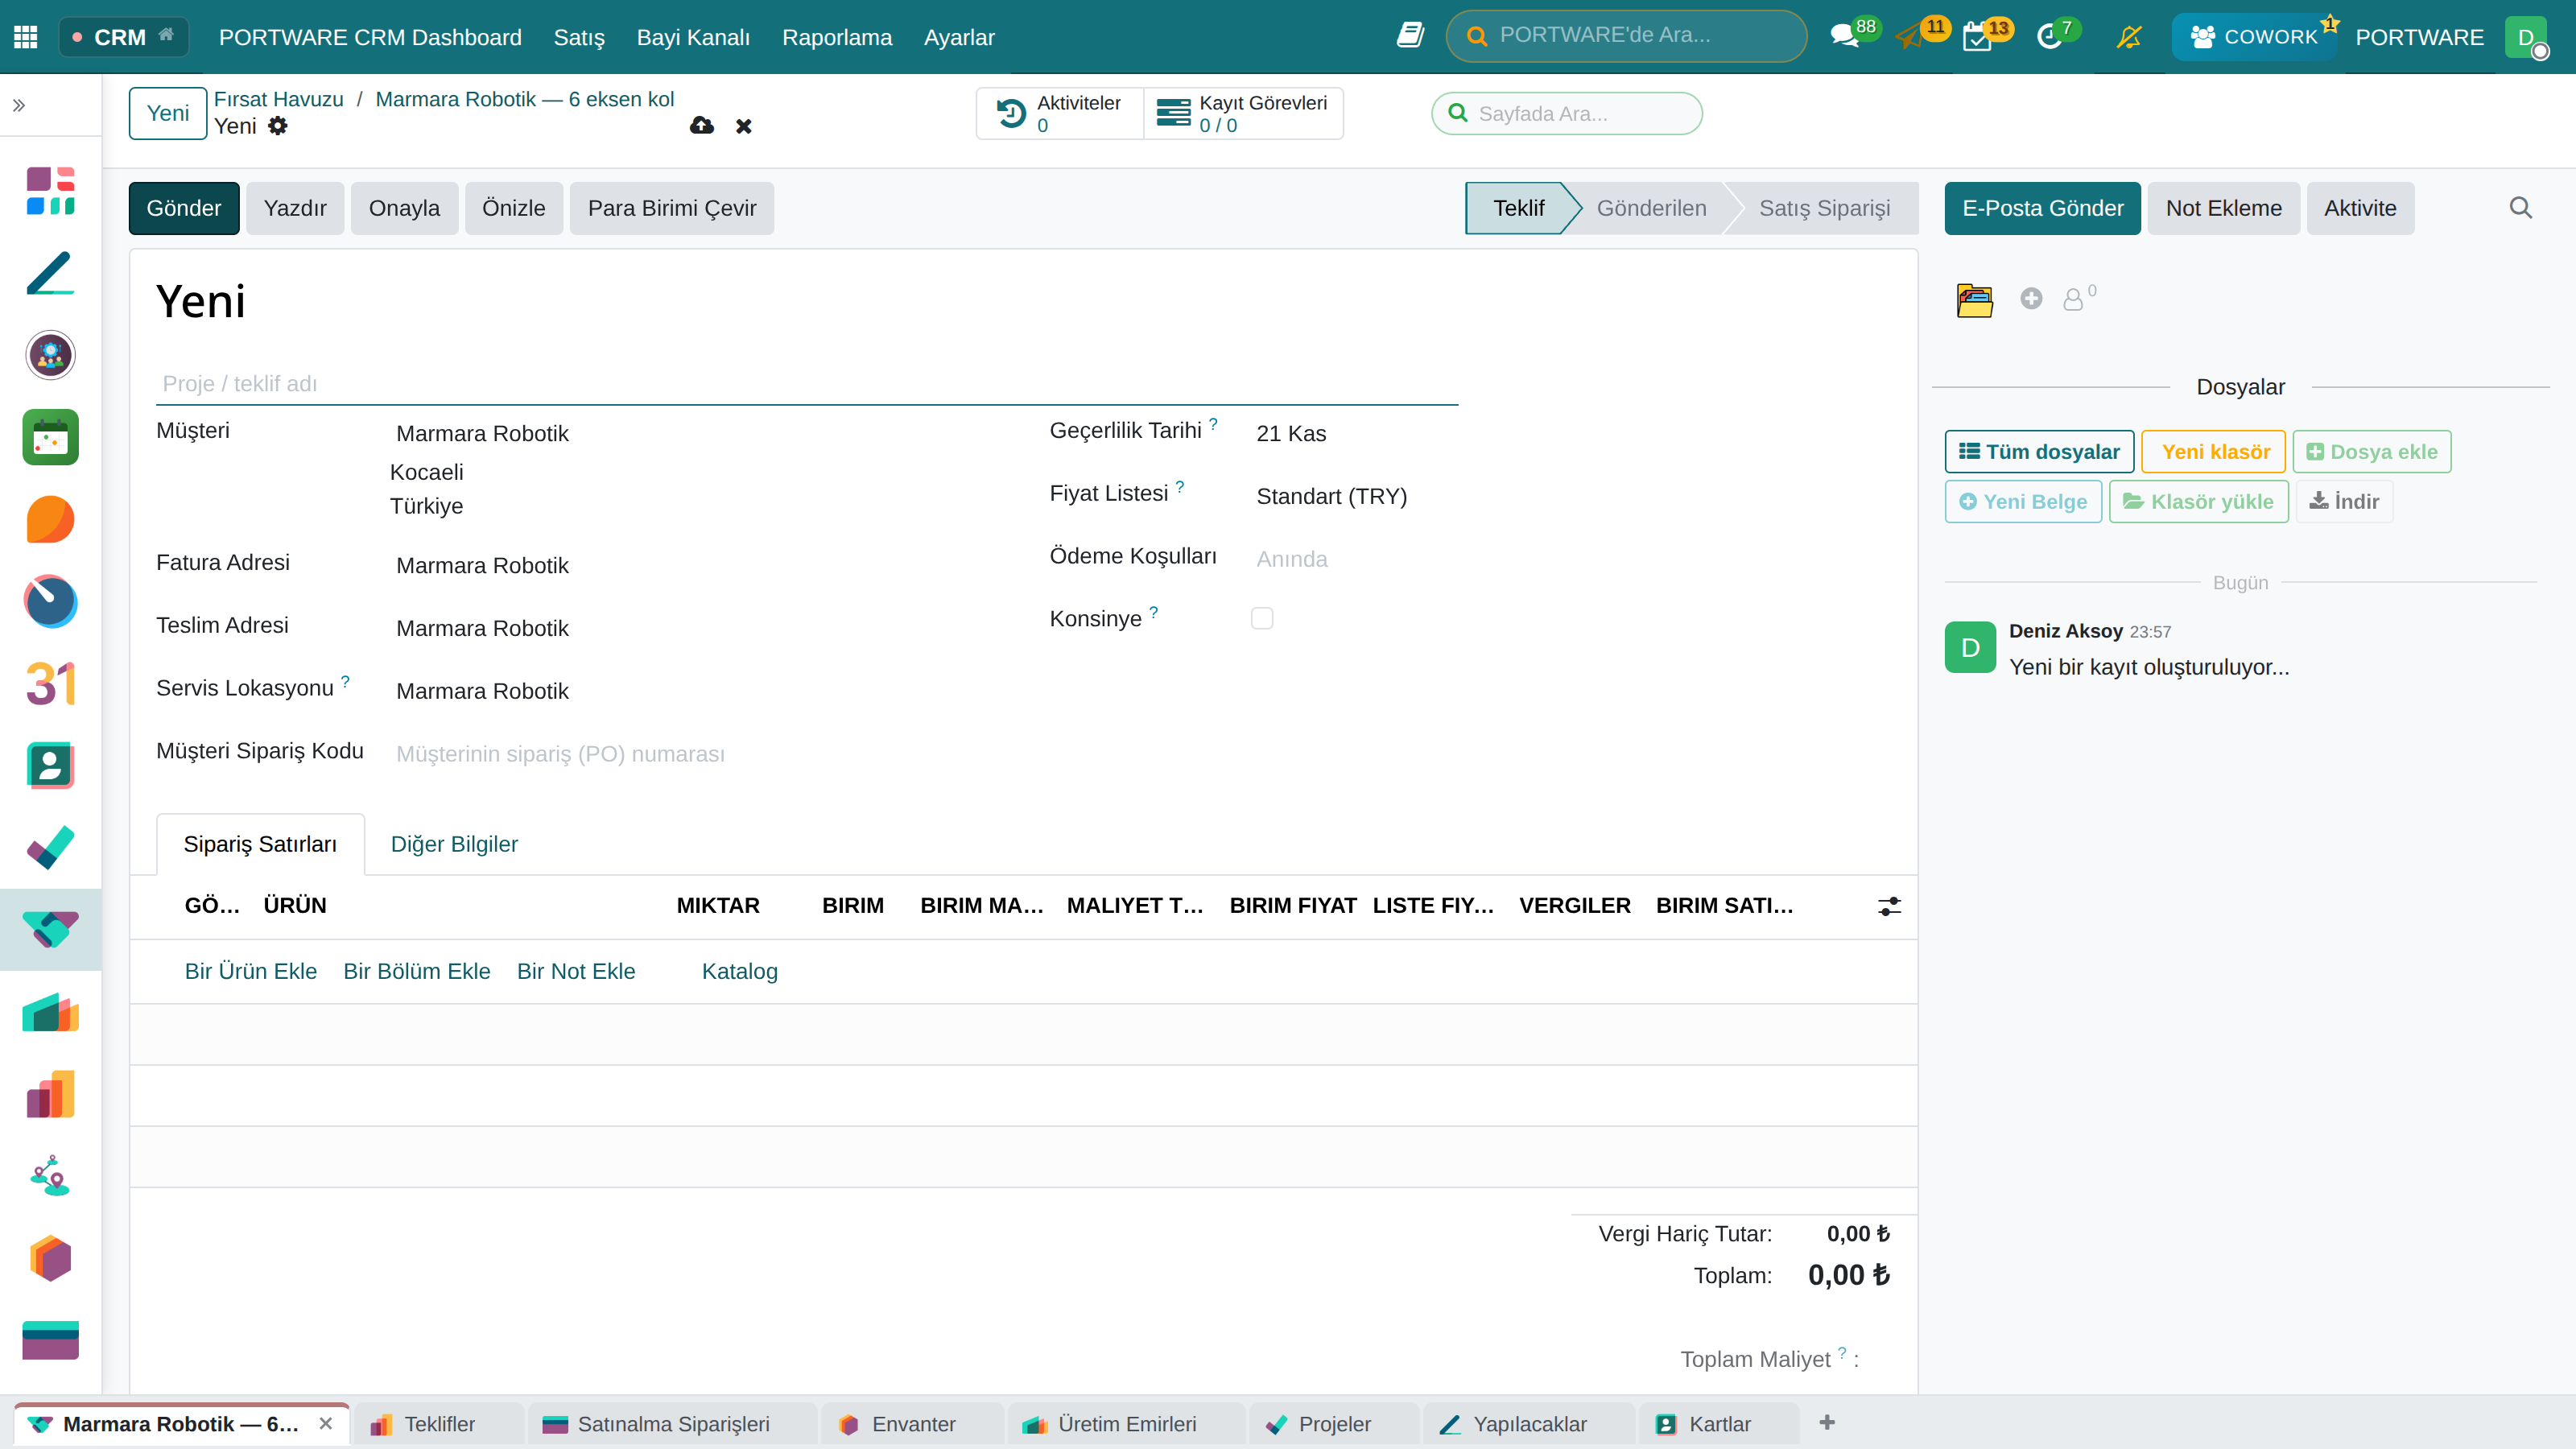Open the Bayi Kanalı menu

pos(693,37)
